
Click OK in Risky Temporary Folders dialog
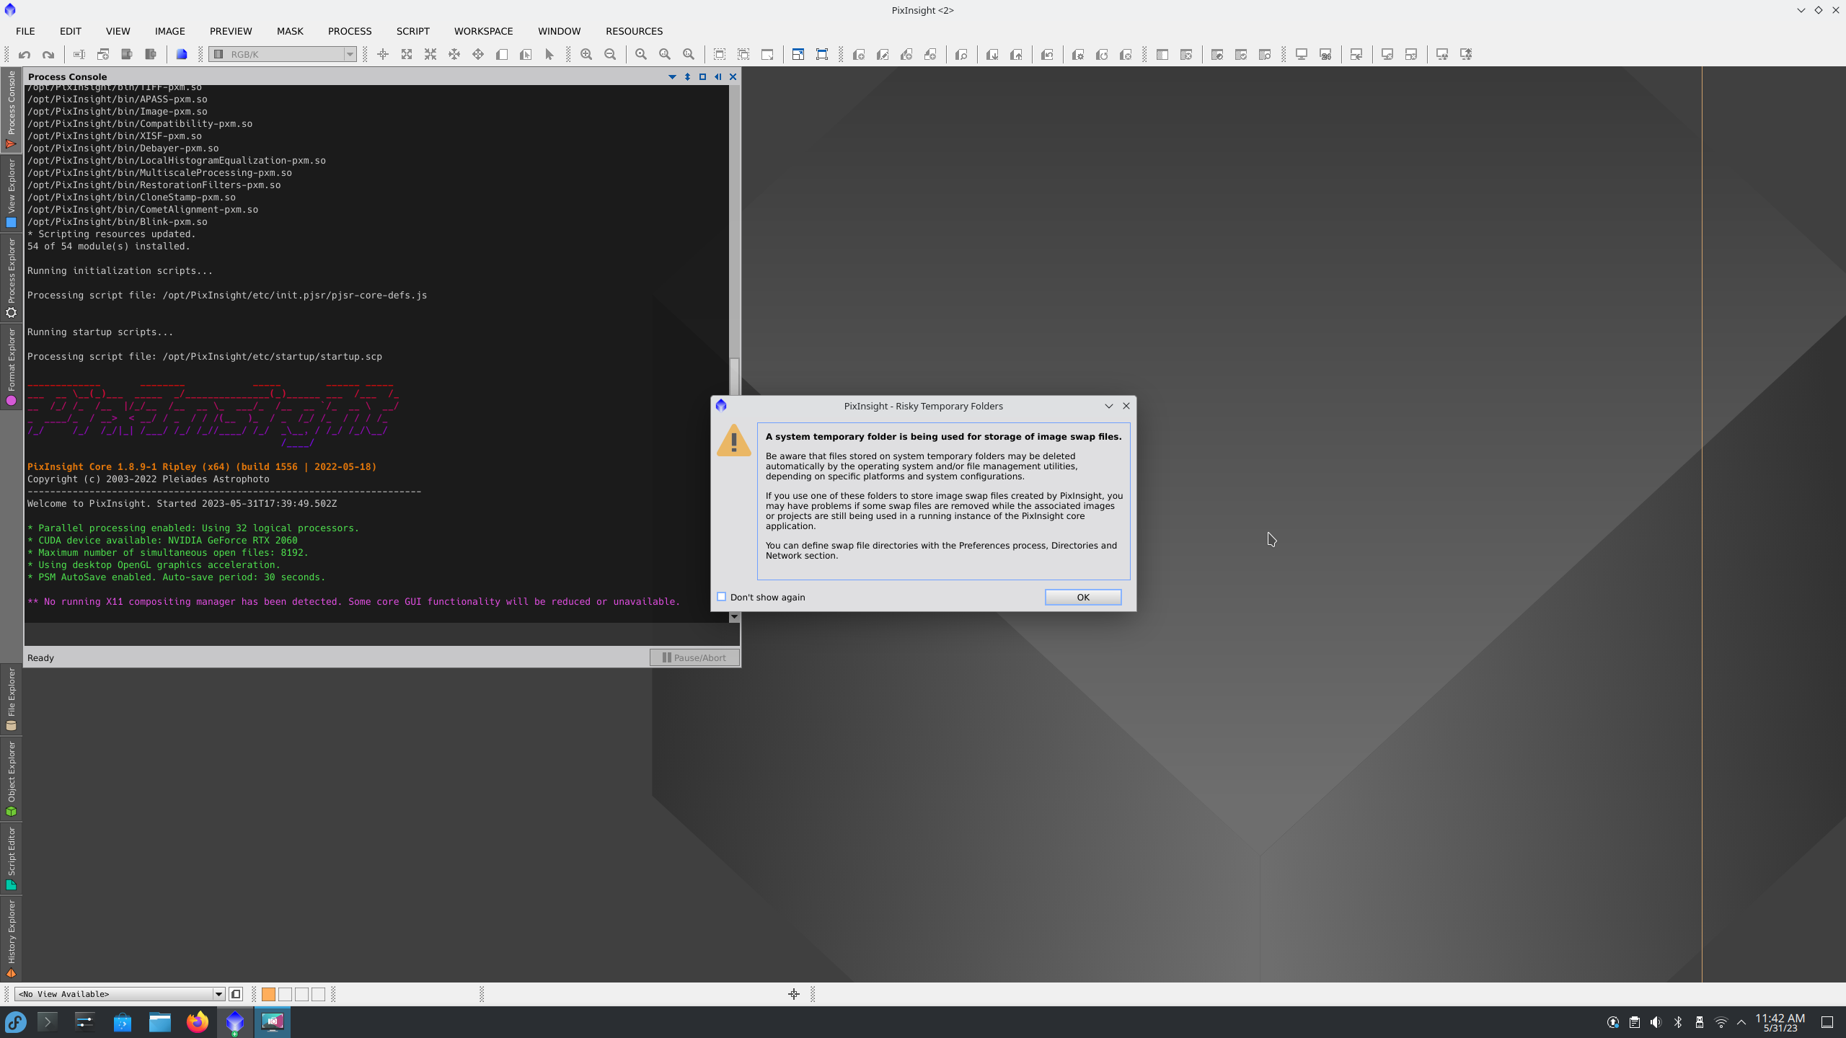[1083, 597]
